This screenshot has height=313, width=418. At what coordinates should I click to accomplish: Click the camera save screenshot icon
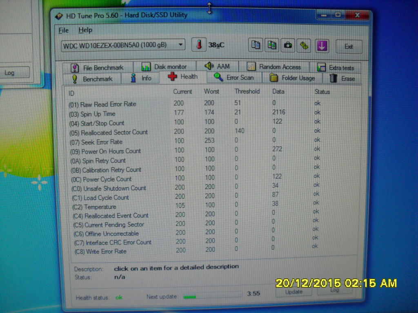click(288, 45)
